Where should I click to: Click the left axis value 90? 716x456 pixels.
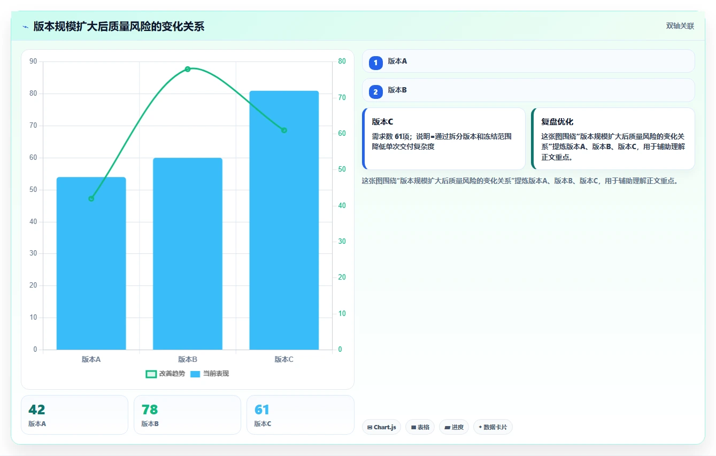tap(33, 61)
